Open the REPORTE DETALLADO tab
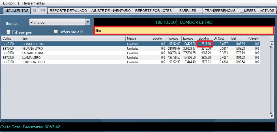The image size is (277, 132). point(68,10)
